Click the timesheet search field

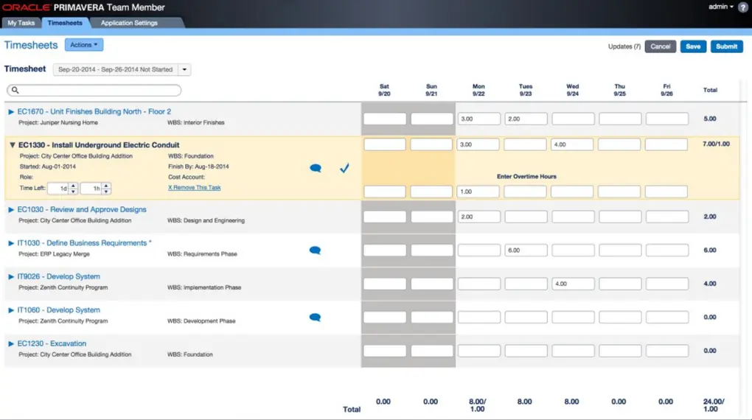94,90
